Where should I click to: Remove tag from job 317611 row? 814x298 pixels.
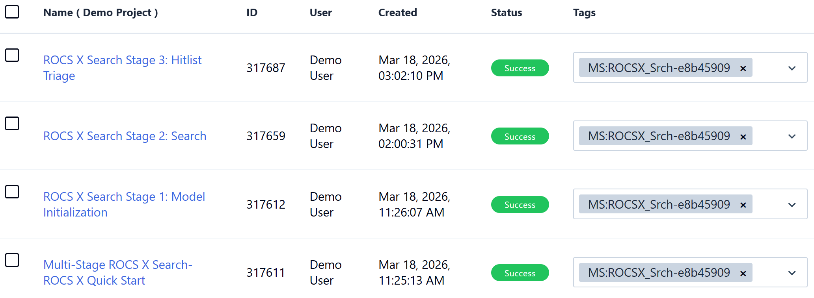pyautogui.click(x=743, y=273)
